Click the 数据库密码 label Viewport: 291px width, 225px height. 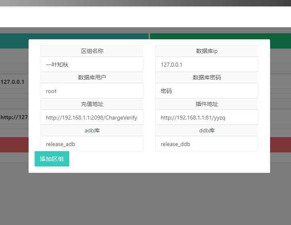click(206, 77)
